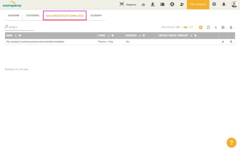Switch to the GLOSSARY tab
This screenshot has height=151, width=240.
[x=96, y=15]
